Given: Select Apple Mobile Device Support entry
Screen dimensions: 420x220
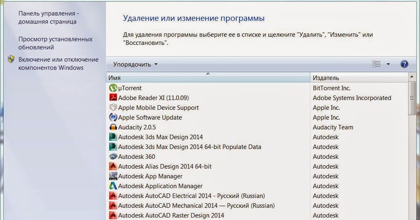Looking at the screenshot, I should [159, 108].
